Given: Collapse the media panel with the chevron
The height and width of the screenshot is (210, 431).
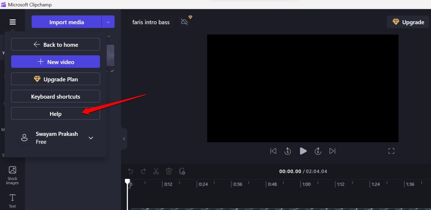Looking at the screenshot, I should [124, 139].
